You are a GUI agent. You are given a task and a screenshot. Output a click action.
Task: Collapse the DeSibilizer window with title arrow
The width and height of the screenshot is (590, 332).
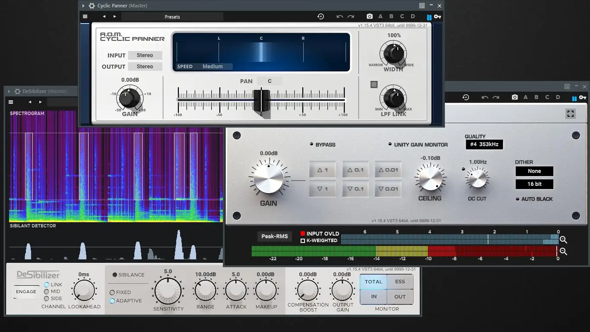(9, 91)
